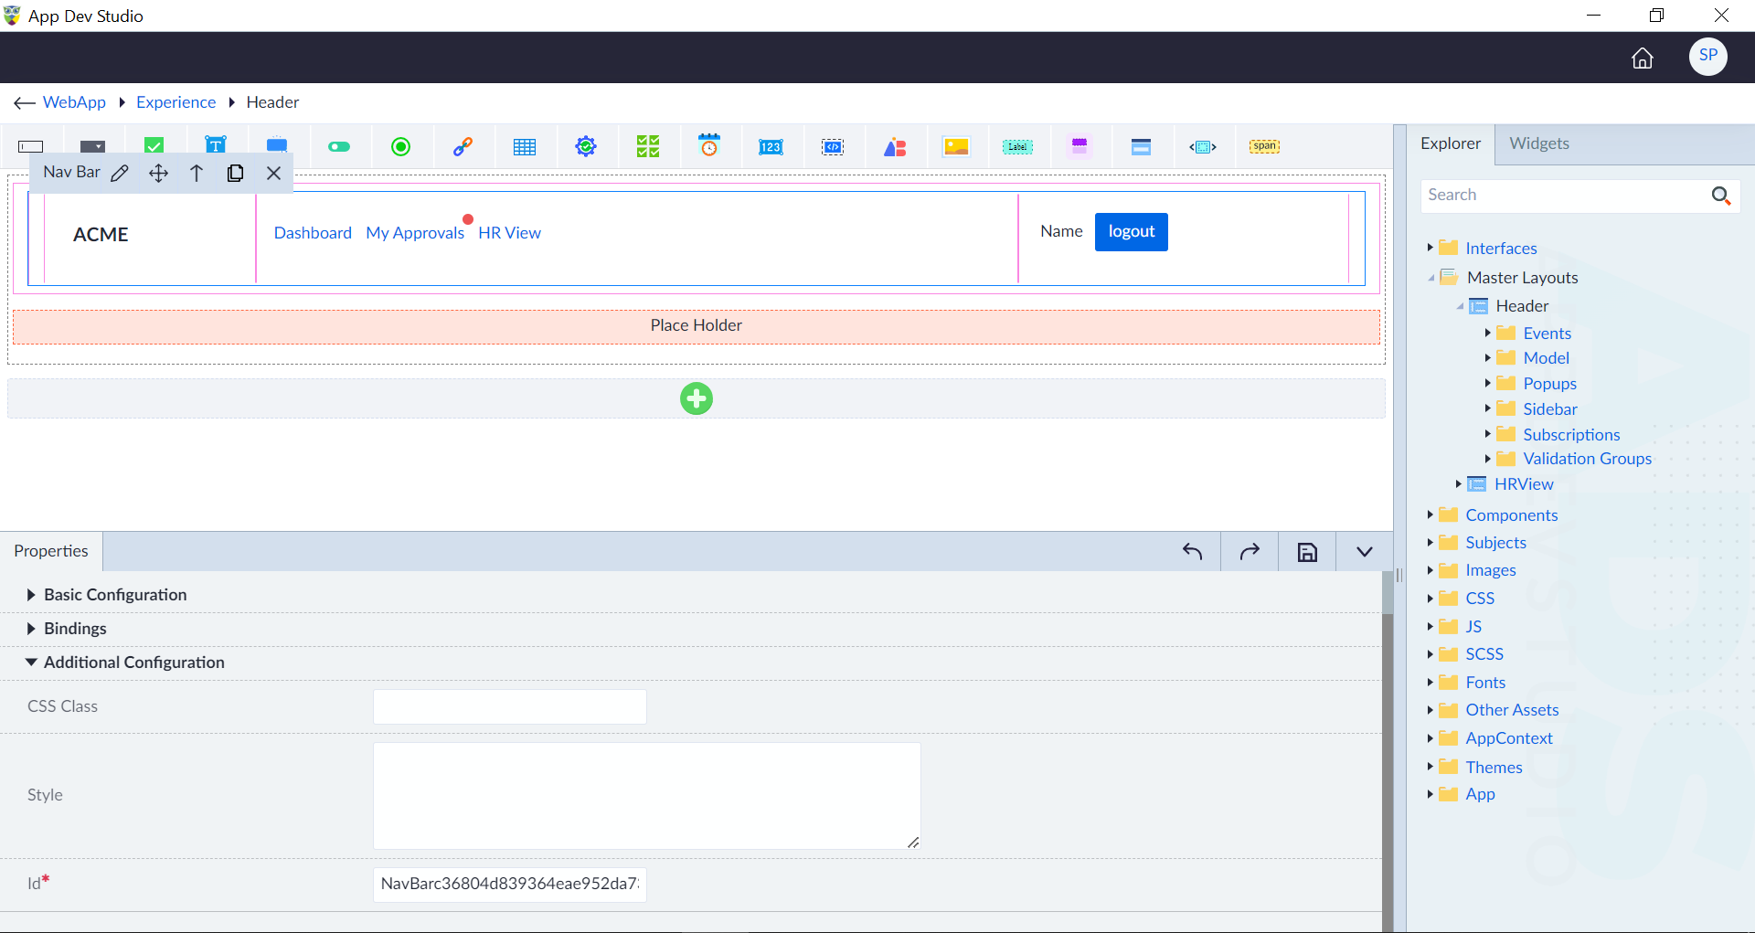Select the date-time picker widget
Image resolution: width=1755 pixels, height=933 pixels.
pyautogui.click(x=709, y=145)
